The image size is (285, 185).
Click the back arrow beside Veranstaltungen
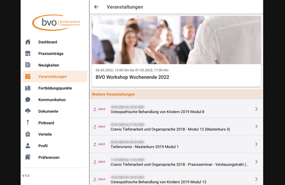[x=96, y=7]
